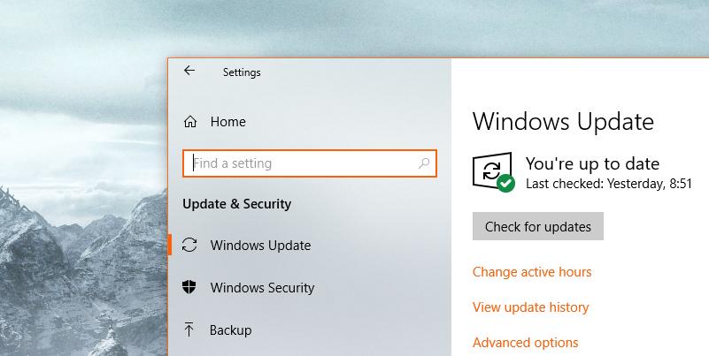Click the back arrow in Settings
709x356 pixels.
pyautogui.click(x=189, y=72)
